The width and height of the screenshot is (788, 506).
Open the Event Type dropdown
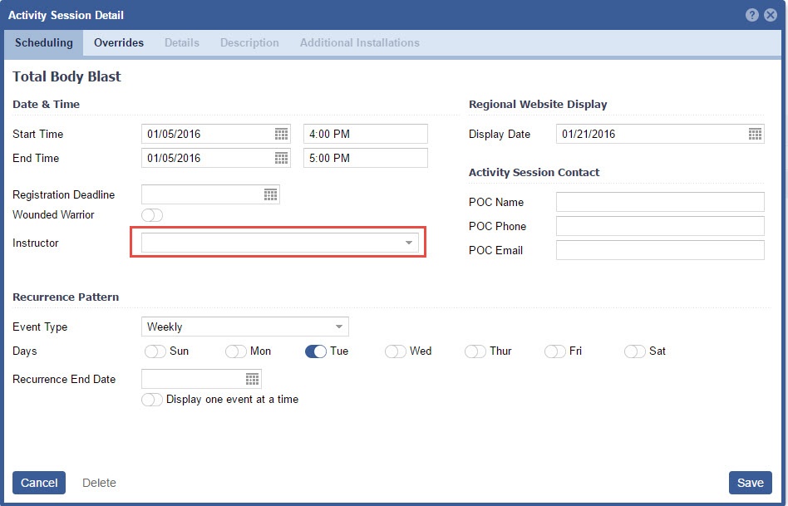point(338,327)
